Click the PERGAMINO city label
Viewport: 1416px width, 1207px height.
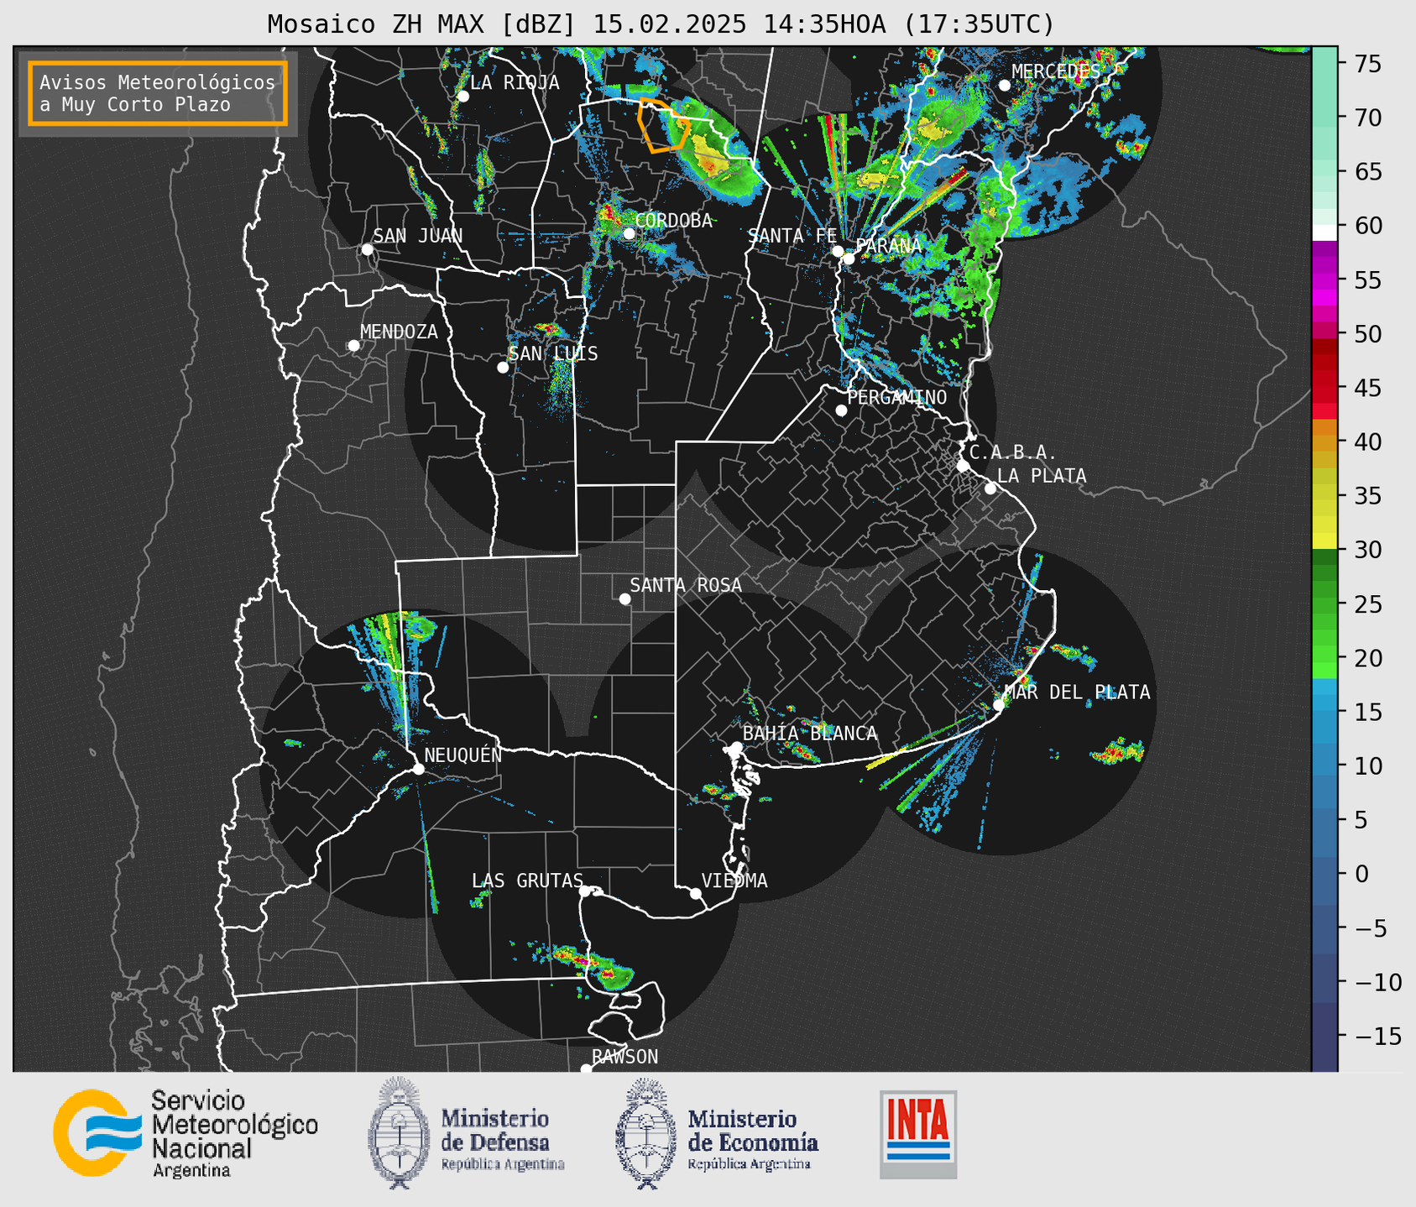click(896, 397)
